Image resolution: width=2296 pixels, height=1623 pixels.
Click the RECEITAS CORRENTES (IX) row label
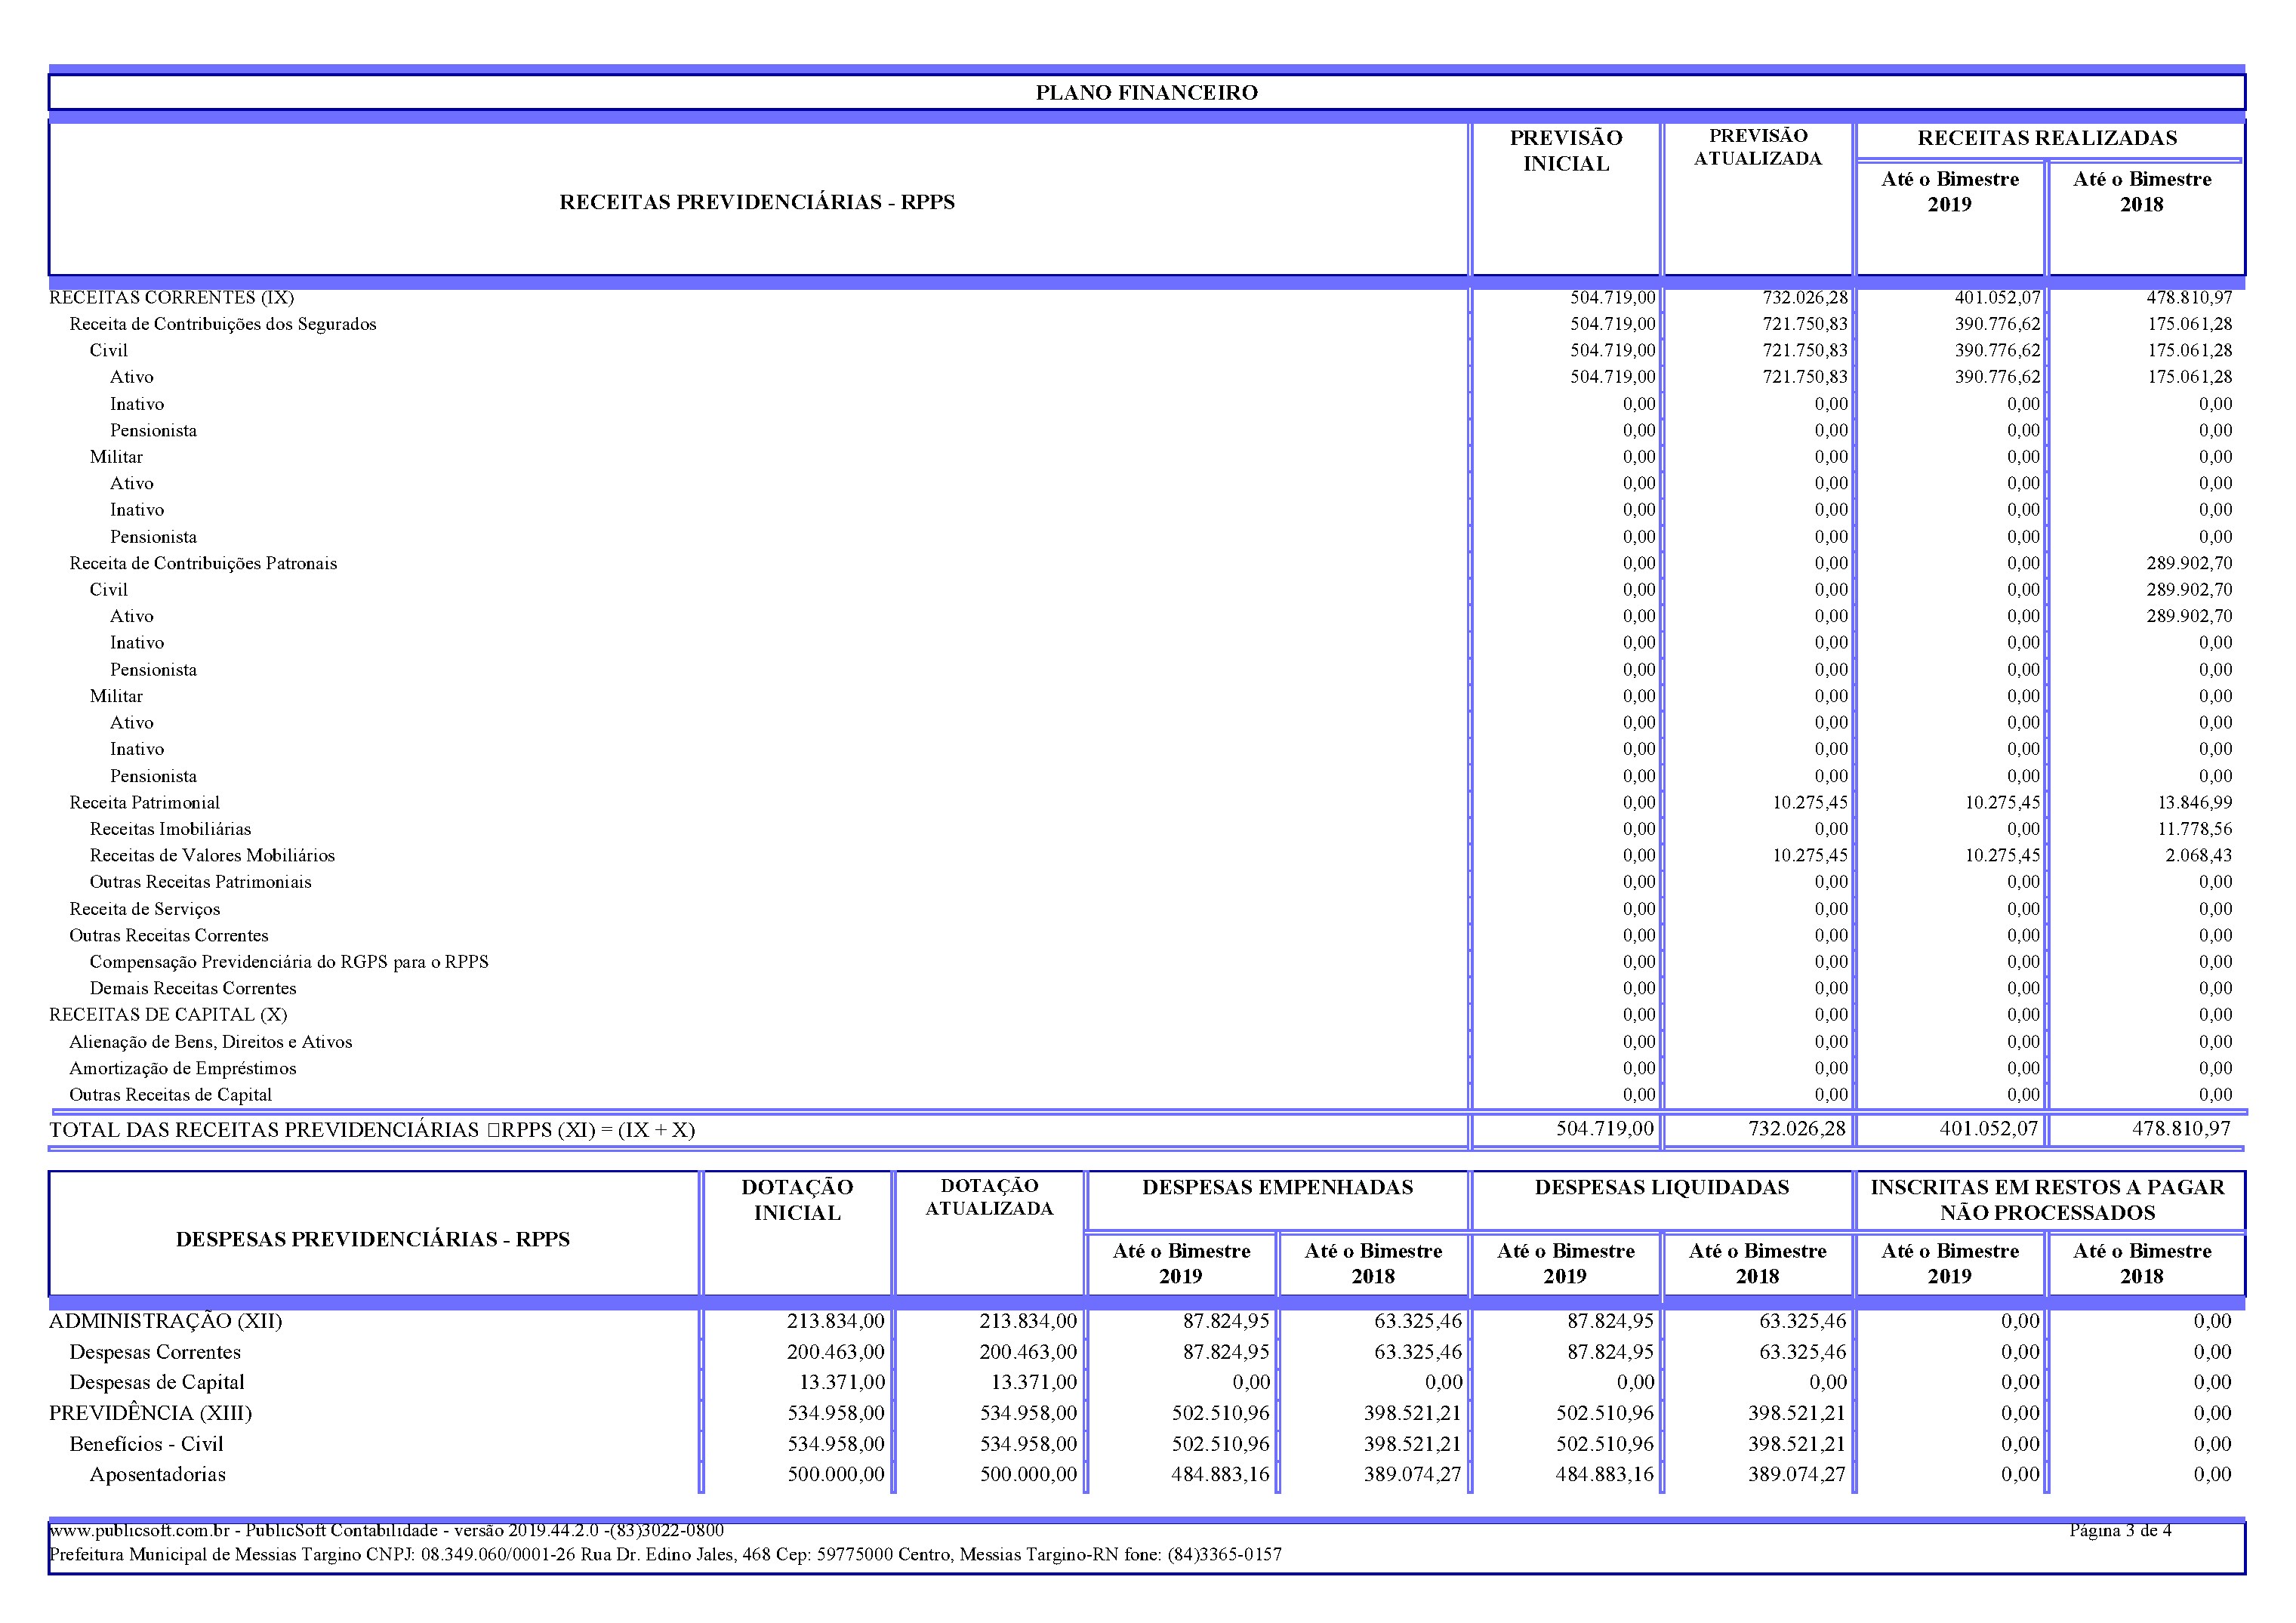coord(171,298)
